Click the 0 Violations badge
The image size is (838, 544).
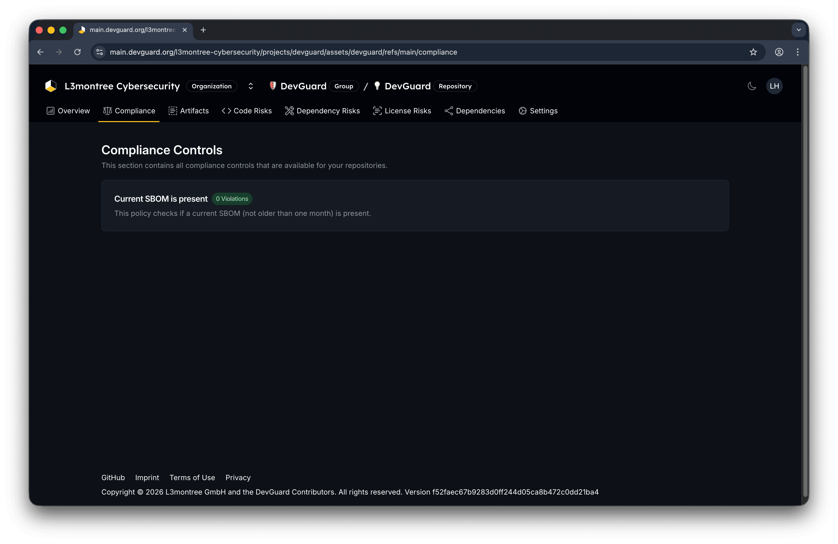point(232,199)
